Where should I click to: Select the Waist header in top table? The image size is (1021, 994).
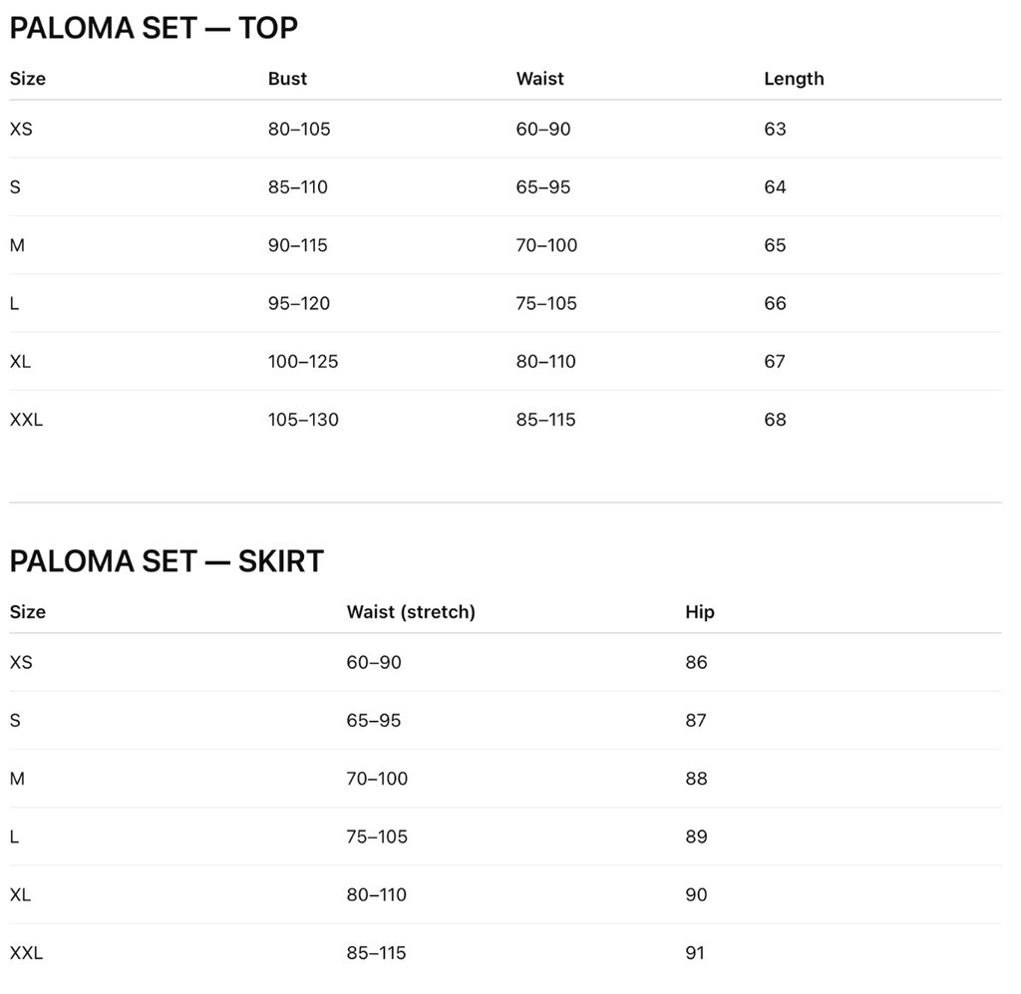pyautogui.click(x=539, y=79)
